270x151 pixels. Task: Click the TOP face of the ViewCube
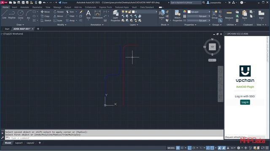[212, 47]
